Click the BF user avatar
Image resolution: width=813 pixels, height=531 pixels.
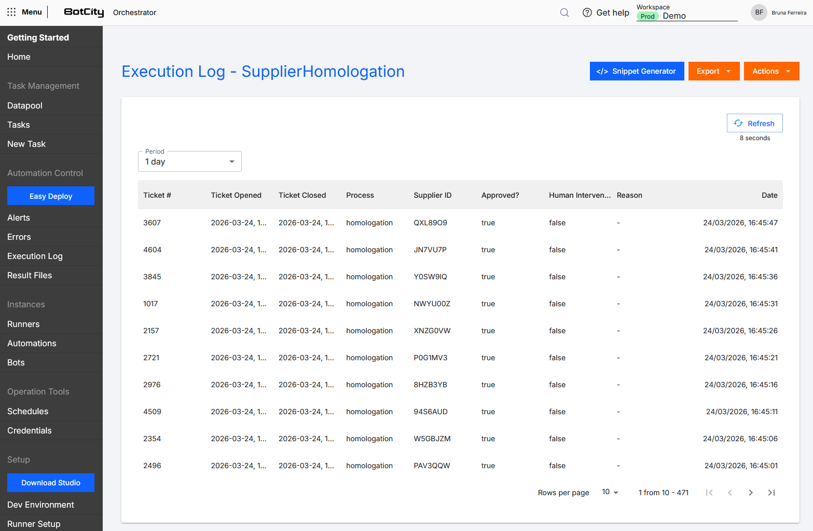[759, 12]
